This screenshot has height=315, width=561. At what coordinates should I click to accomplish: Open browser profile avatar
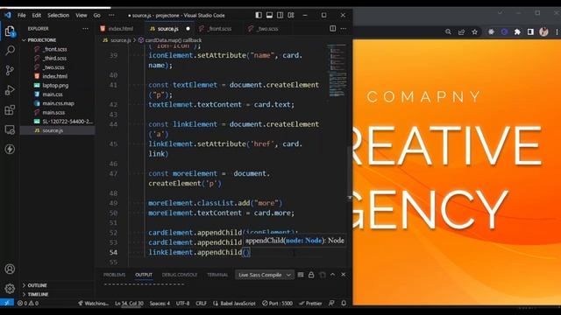(x=543, y=31)
